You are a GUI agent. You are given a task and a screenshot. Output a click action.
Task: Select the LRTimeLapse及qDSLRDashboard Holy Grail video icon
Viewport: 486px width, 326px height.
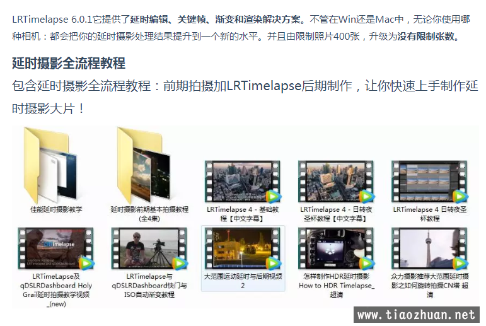(56, 248)
